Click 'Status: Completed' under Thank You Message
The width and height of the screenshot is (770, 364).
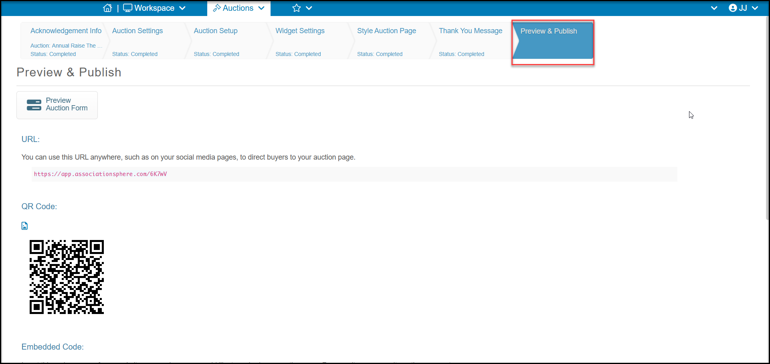[461, 54]
